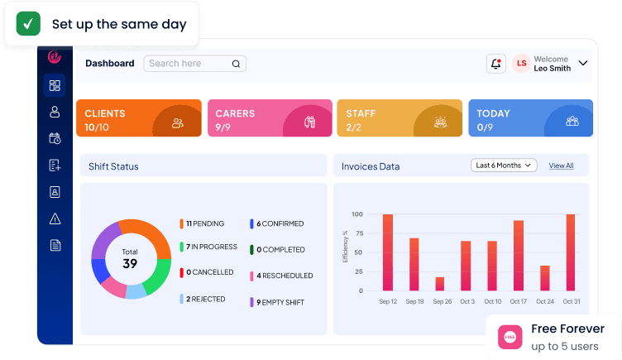The width and height of the screenshot is (622, 360).
Task: Open the document report icon in sidebar
Action: click(55, 245)
